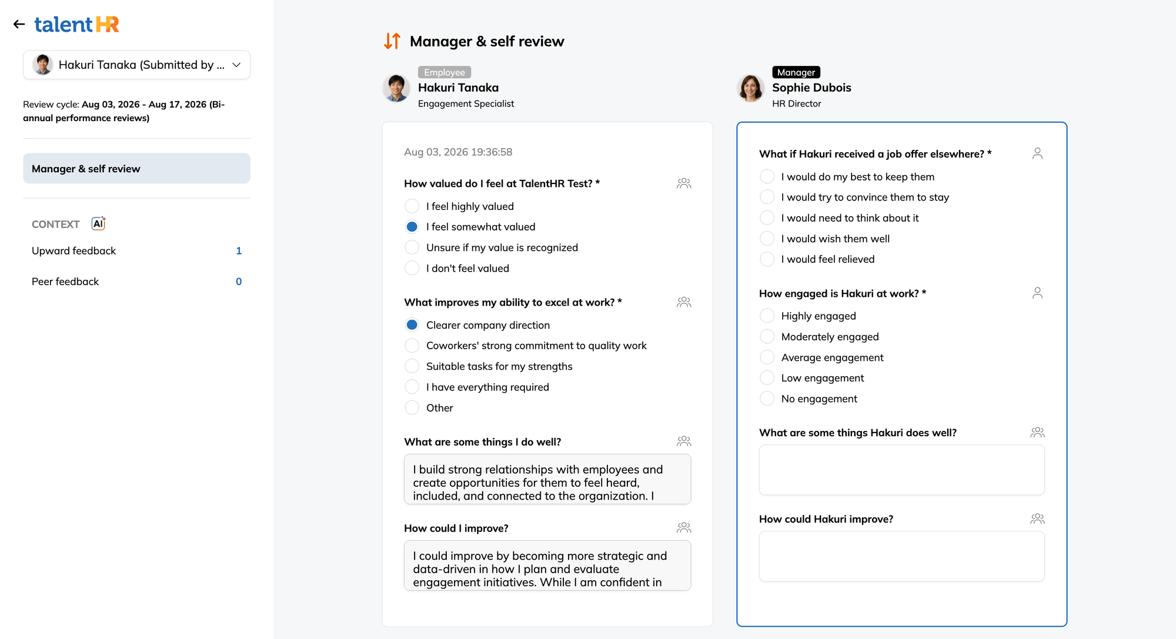This screenshot has width=1176, height=639.
Task: Click 'What are some things Hakuri does well' textbox
Action: point(901,470)
